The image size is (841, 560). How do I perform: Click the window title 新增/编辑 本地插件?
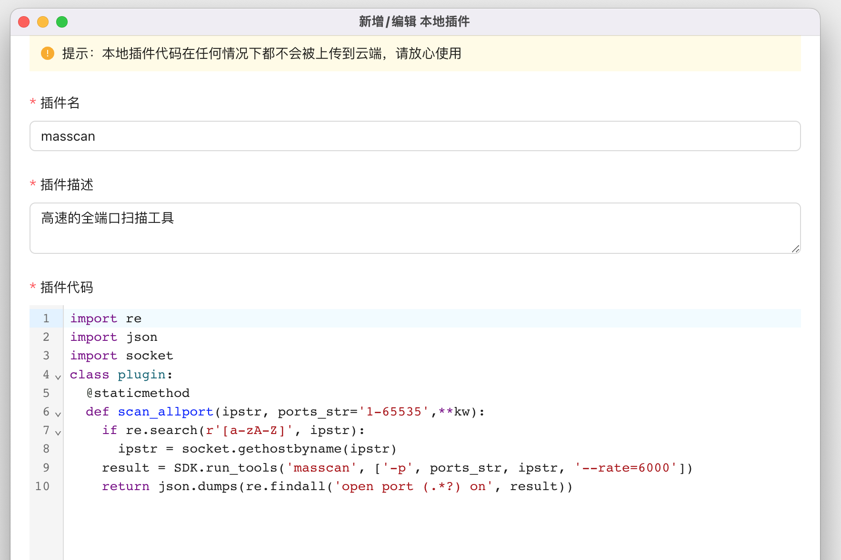click(414, 22)
